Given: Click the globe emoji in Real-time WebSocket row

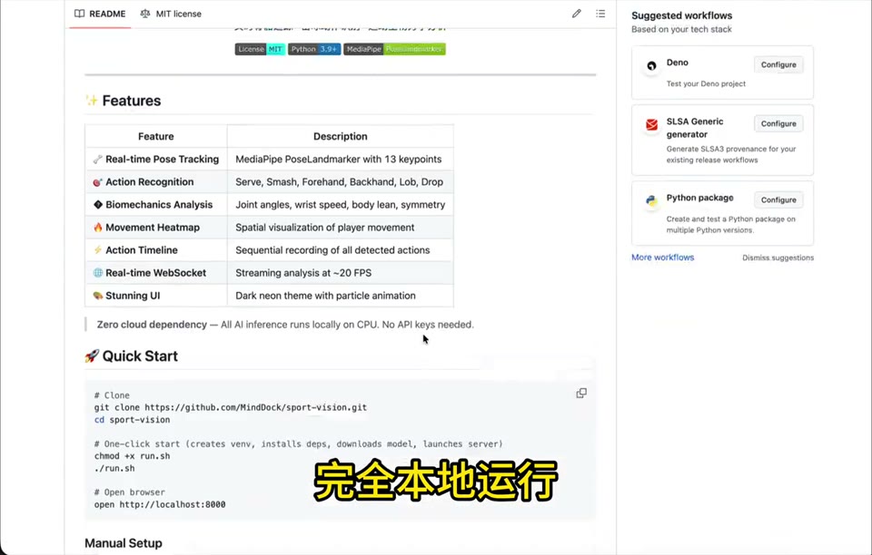Looking at the screenshot, I should click(x=98, y=273).
